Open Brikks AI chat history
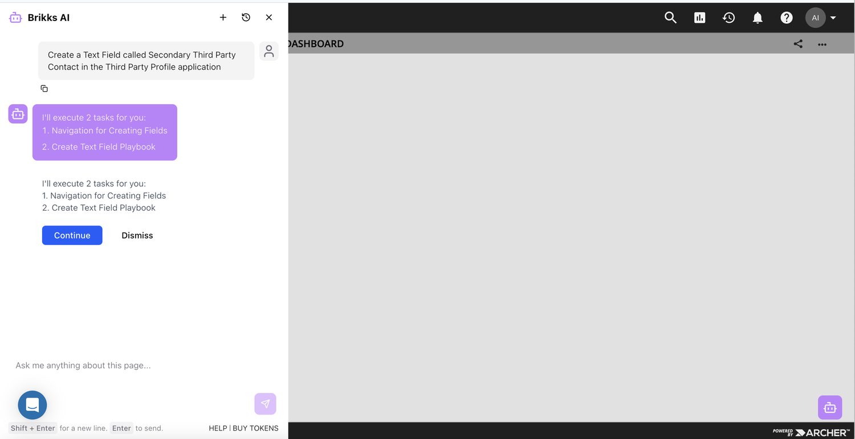The height and width of the screenshot is (439, 855). click(x=246, y=18)
